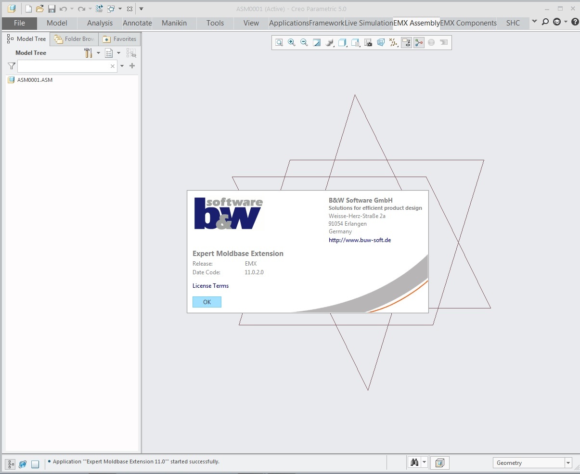Click the Perspective View cube icon
Viewport: 580px width, 474px height.
coord(381,42)
